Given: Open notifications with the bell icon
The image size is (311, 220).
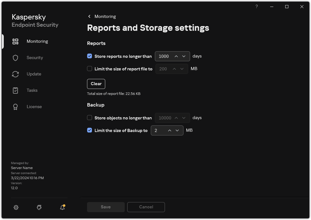Looking at the screenshot, I should tap(62, 207).
